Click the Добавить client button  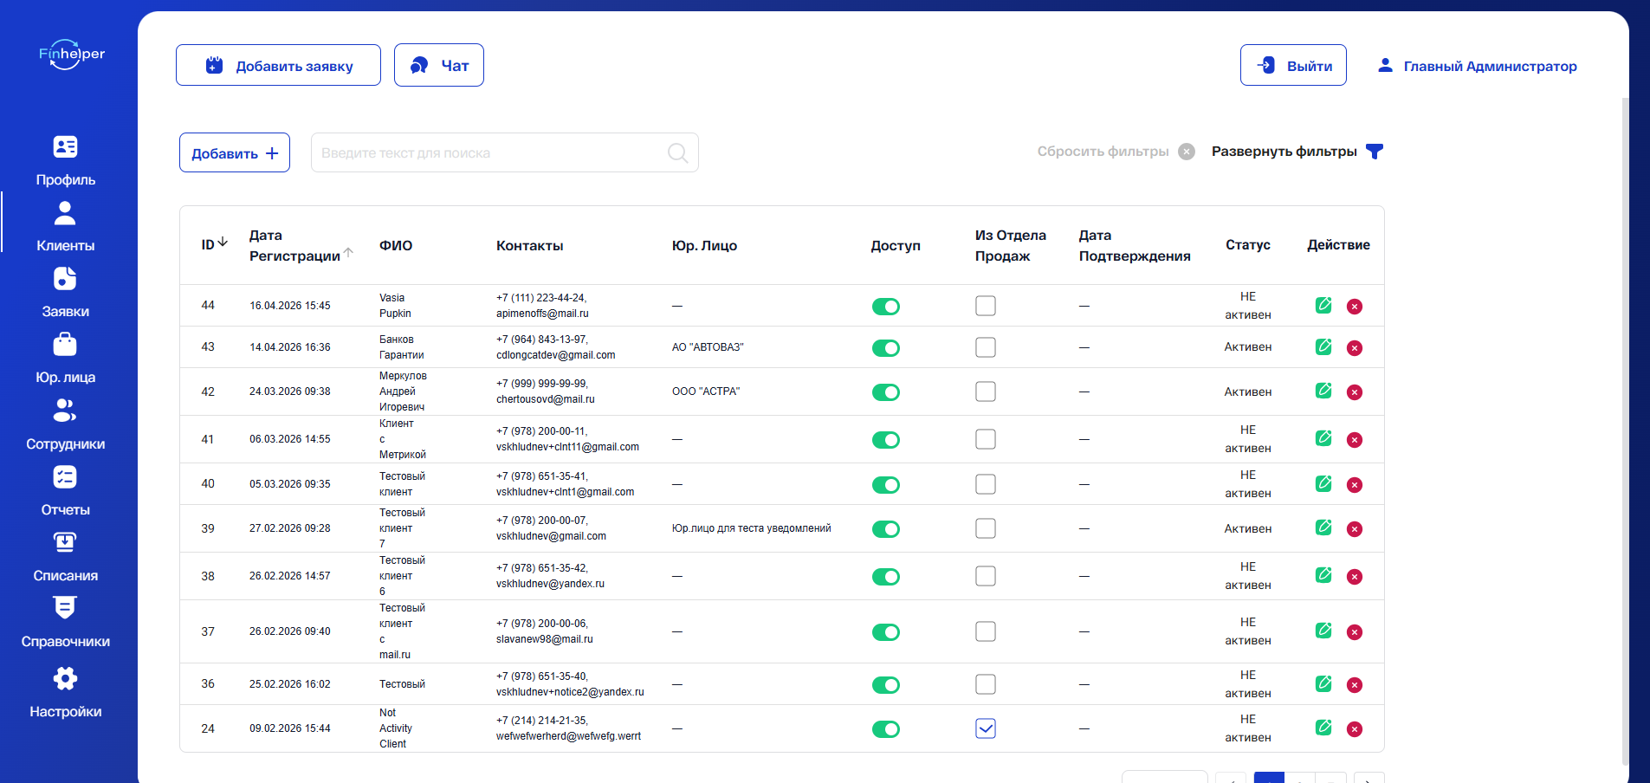pyautogui.click(x=235, y=152)
